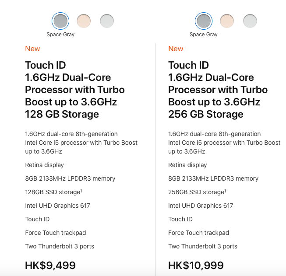Click Force Touch trackpad in 256 GB model

pyautogui.click(x=198, y=233)
